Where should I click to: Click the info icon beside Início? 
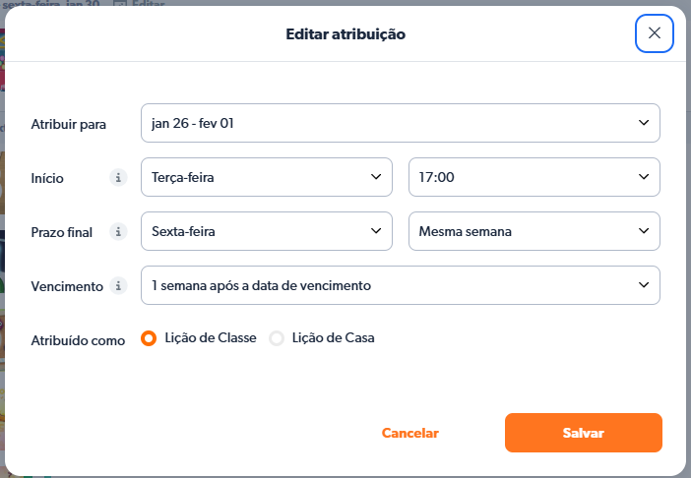(x=119, y=178)
